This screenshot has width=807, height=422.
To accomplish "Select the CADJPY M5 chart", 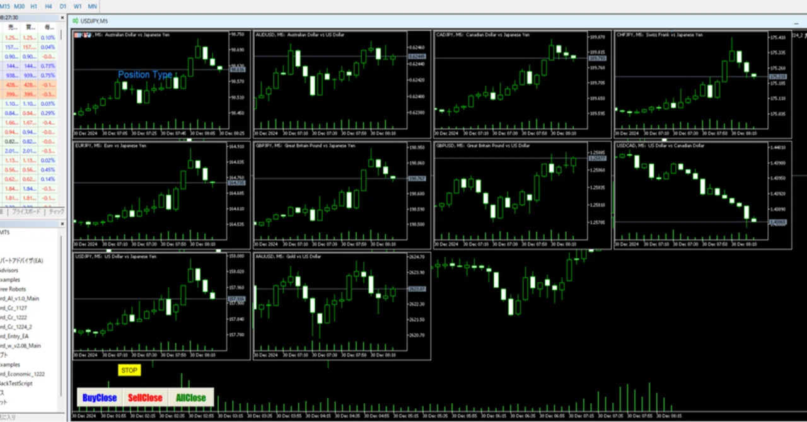I will pos(522,84).
